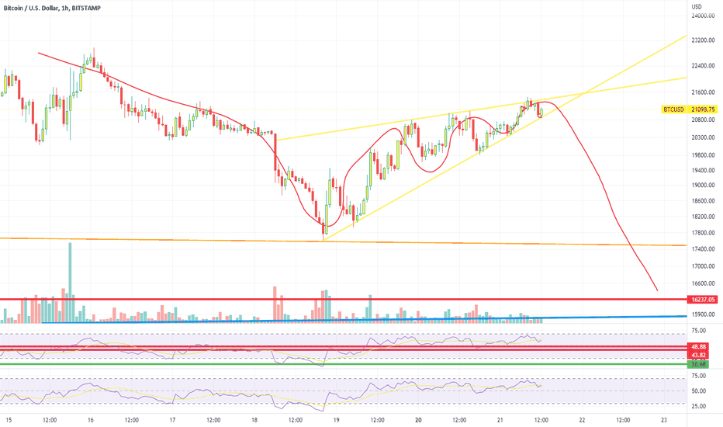Click the 17400.00 price axis value

(703, 249)
